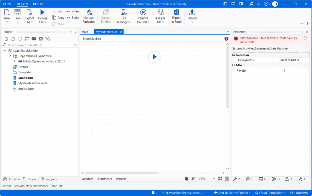Open the feedback icon in title bar

tap(259, 4)
